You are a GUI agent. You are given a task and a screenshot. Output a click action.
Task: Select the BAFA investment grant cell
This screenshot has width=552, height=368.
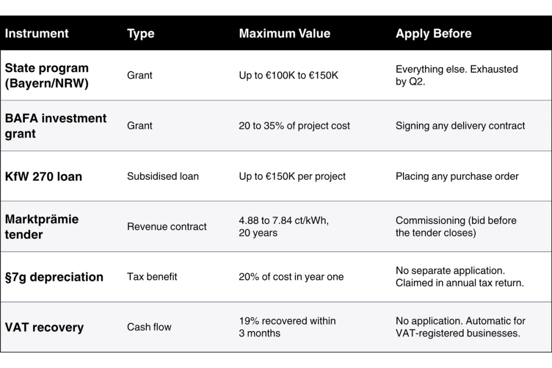click(x=56, y=126)
